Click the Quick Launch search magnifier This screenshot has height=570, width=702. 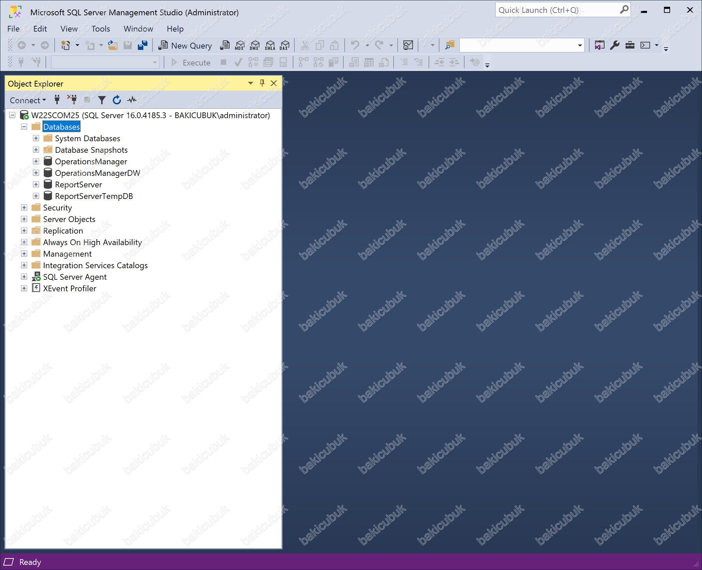pos(624,10)
